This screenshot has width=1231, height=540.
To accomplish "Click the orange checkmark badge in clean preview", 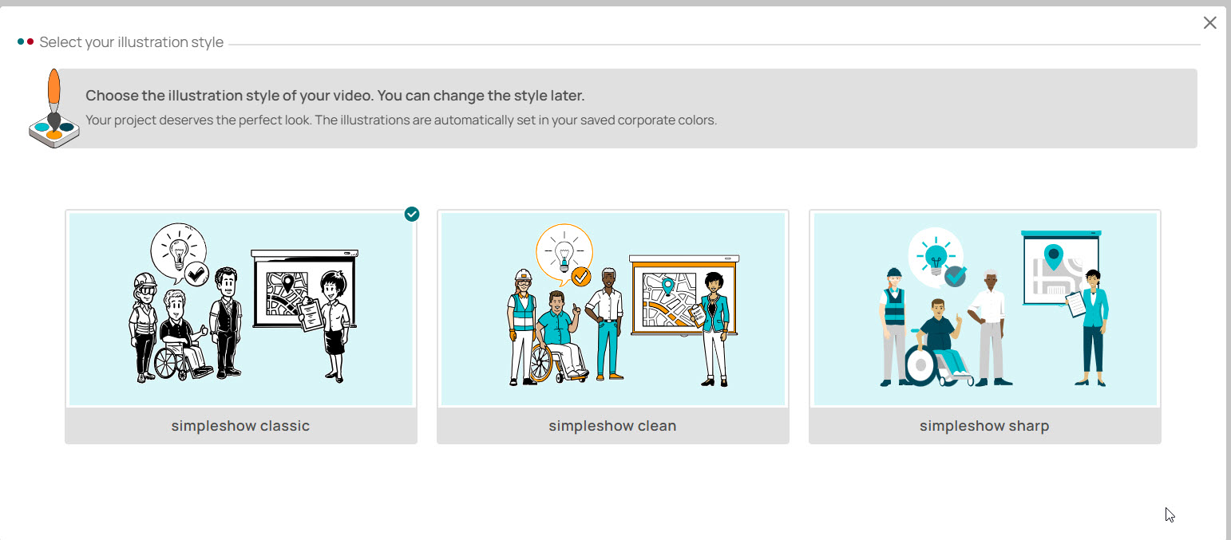I will pyautogui.click(x=581, y=277).
